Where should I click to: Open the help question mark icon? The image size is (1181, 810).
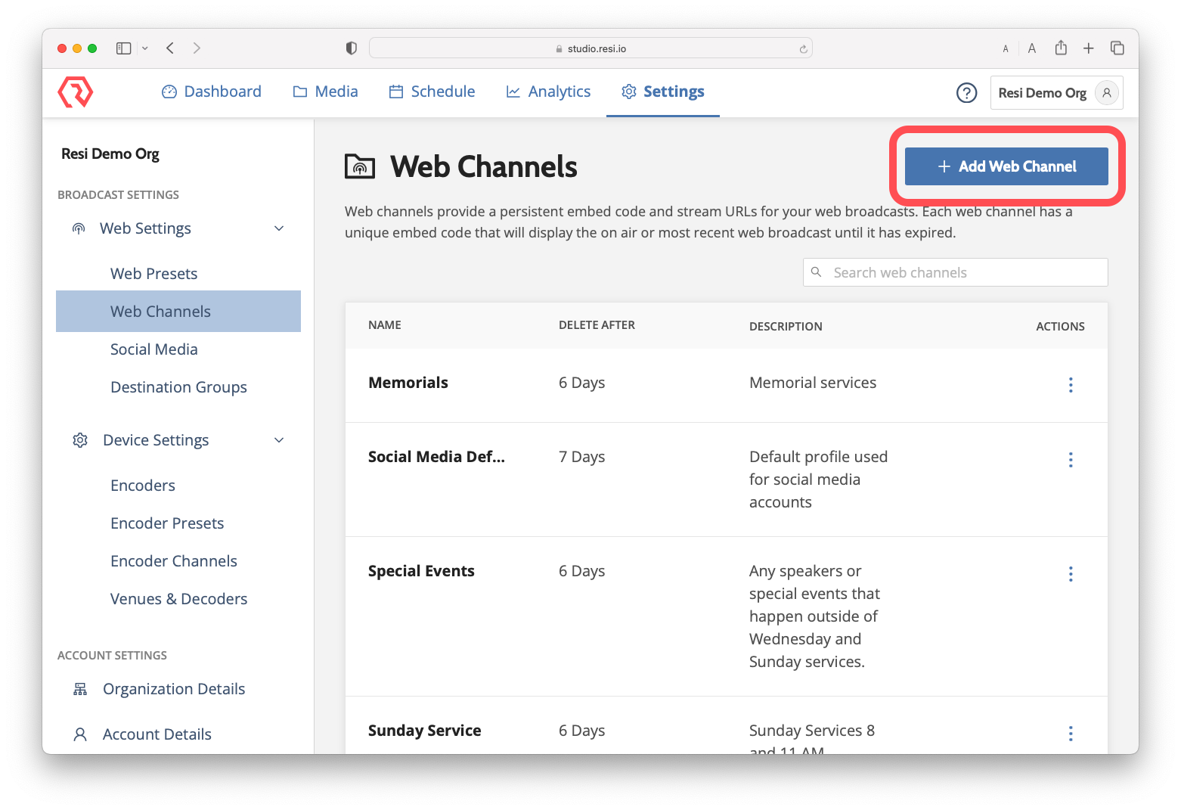[966, 93]
